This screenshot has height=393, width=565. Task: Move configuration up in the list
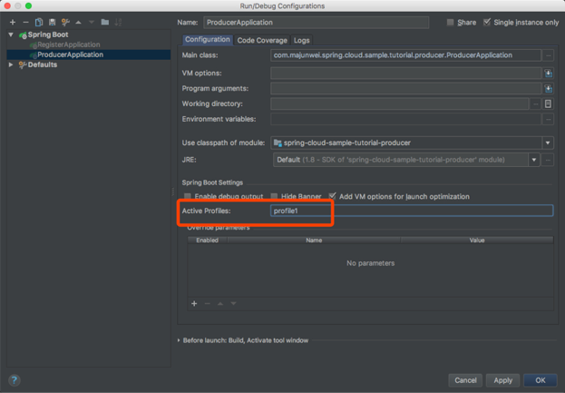pos(78,23)
